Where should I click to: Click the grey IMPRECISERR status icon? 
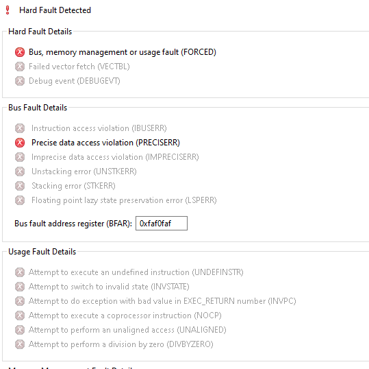(20, 157)
